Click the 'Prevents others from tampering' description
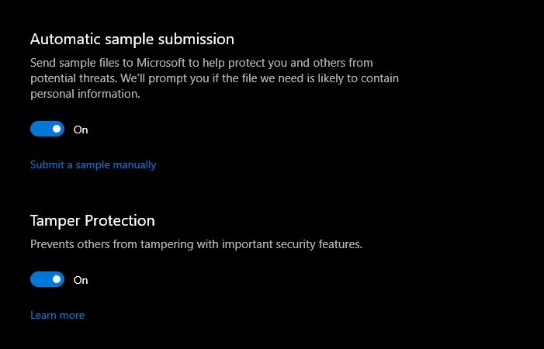544x349 pixels. [109, 244]
